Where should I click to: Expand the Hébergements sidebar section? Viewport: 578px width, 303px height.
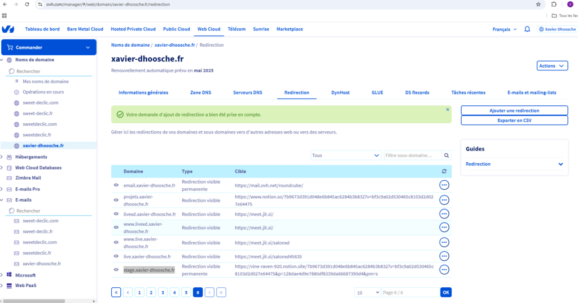tap(2, 157)
